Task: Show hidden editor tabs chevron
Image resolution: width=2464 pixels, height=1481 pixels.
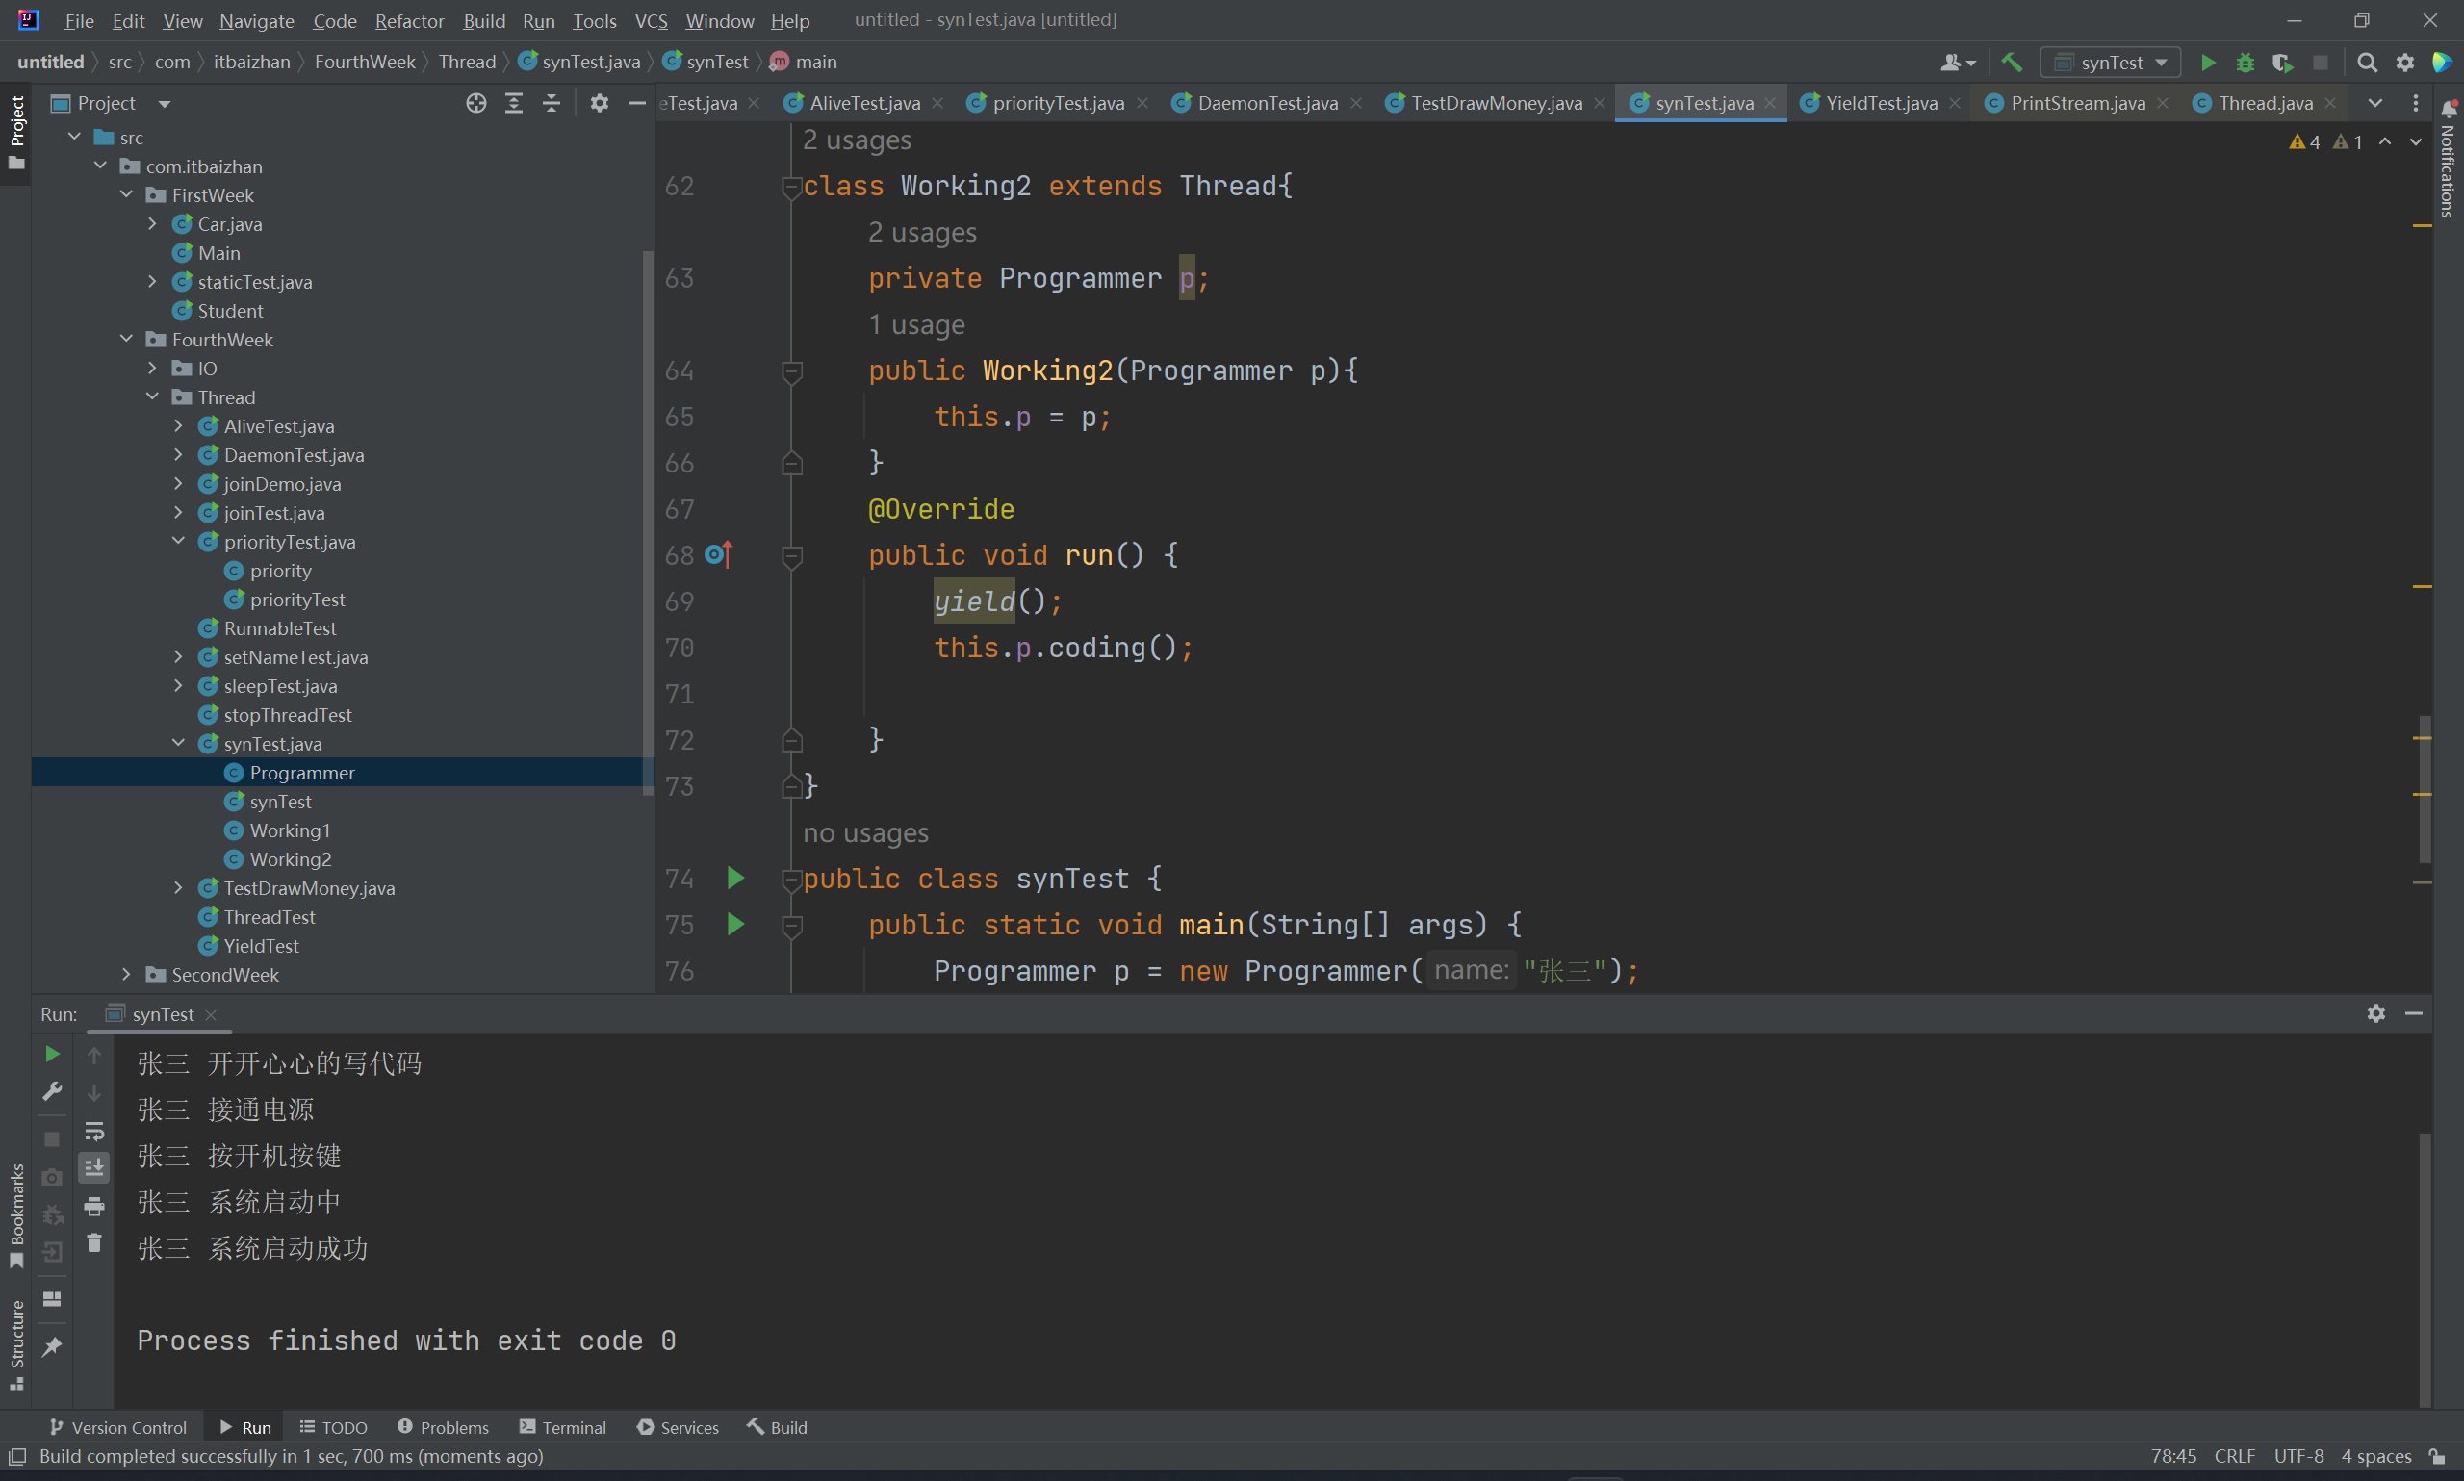Action: 2375,103
